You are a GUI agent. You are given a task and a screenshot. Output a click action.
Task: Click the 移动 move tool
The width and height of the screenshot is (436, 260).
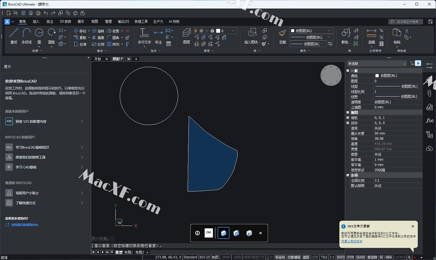80,31
